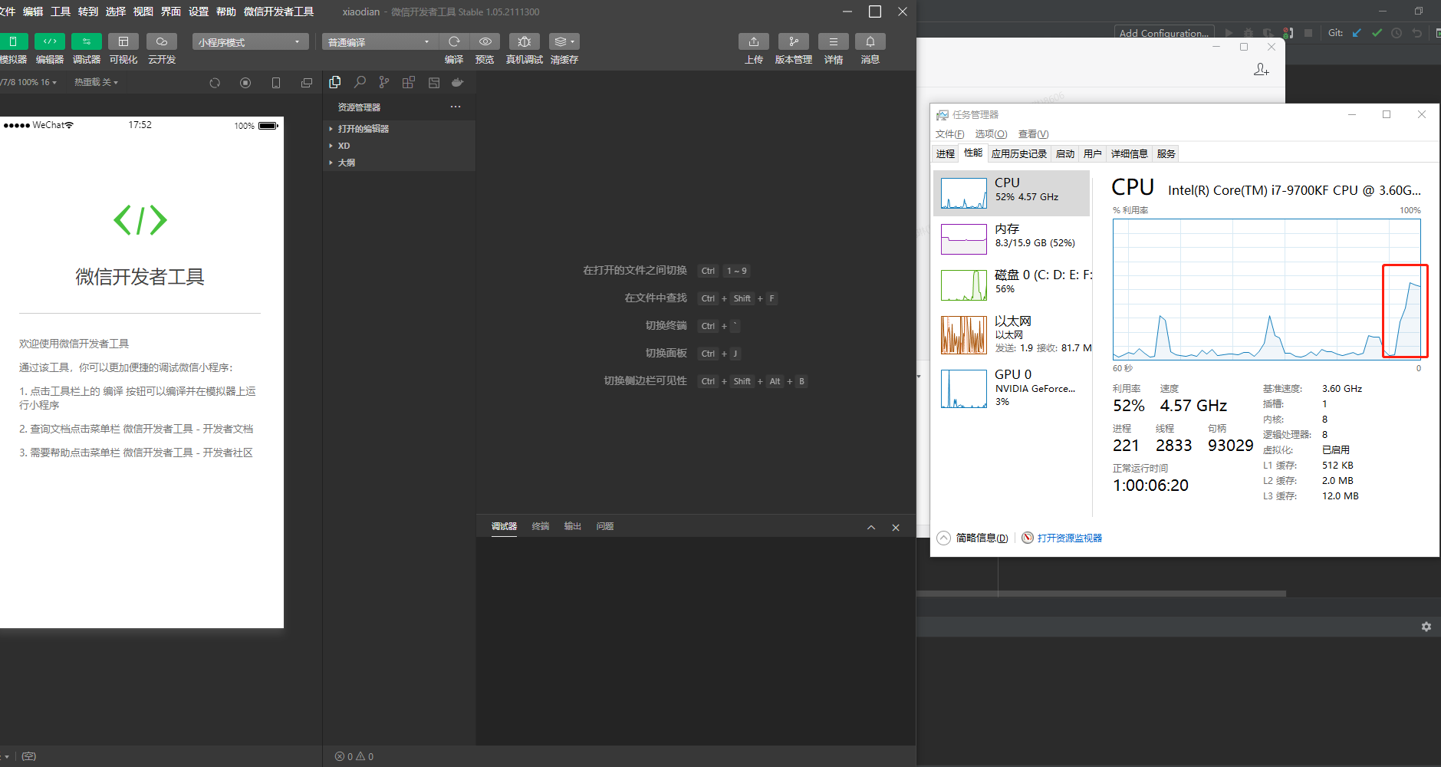Toggle the editor (编辑器) panel button
Viewport: 1441px width, 767px height.
[x=50, y=41]
